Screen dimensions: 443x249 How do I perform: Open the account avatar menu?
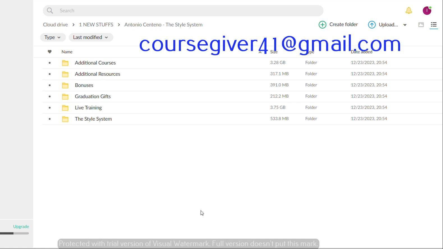pos(427,11)
